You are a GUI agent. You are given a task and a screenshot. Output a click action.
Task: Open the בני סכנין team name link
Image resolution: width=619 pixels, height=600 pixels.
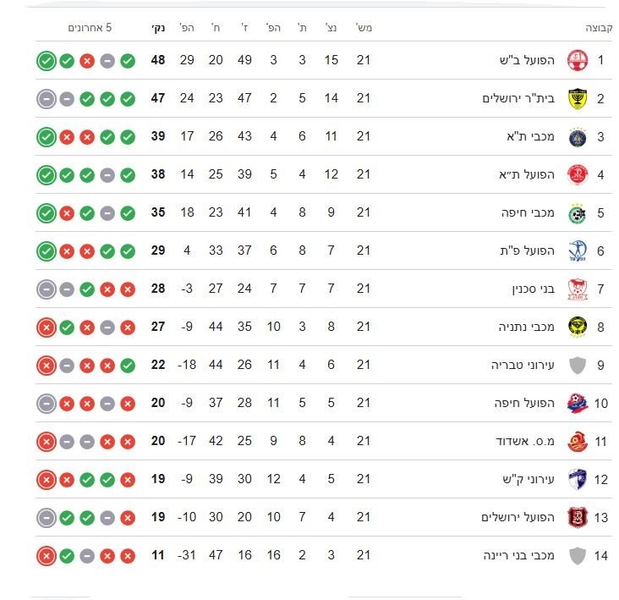coord(535,289)
